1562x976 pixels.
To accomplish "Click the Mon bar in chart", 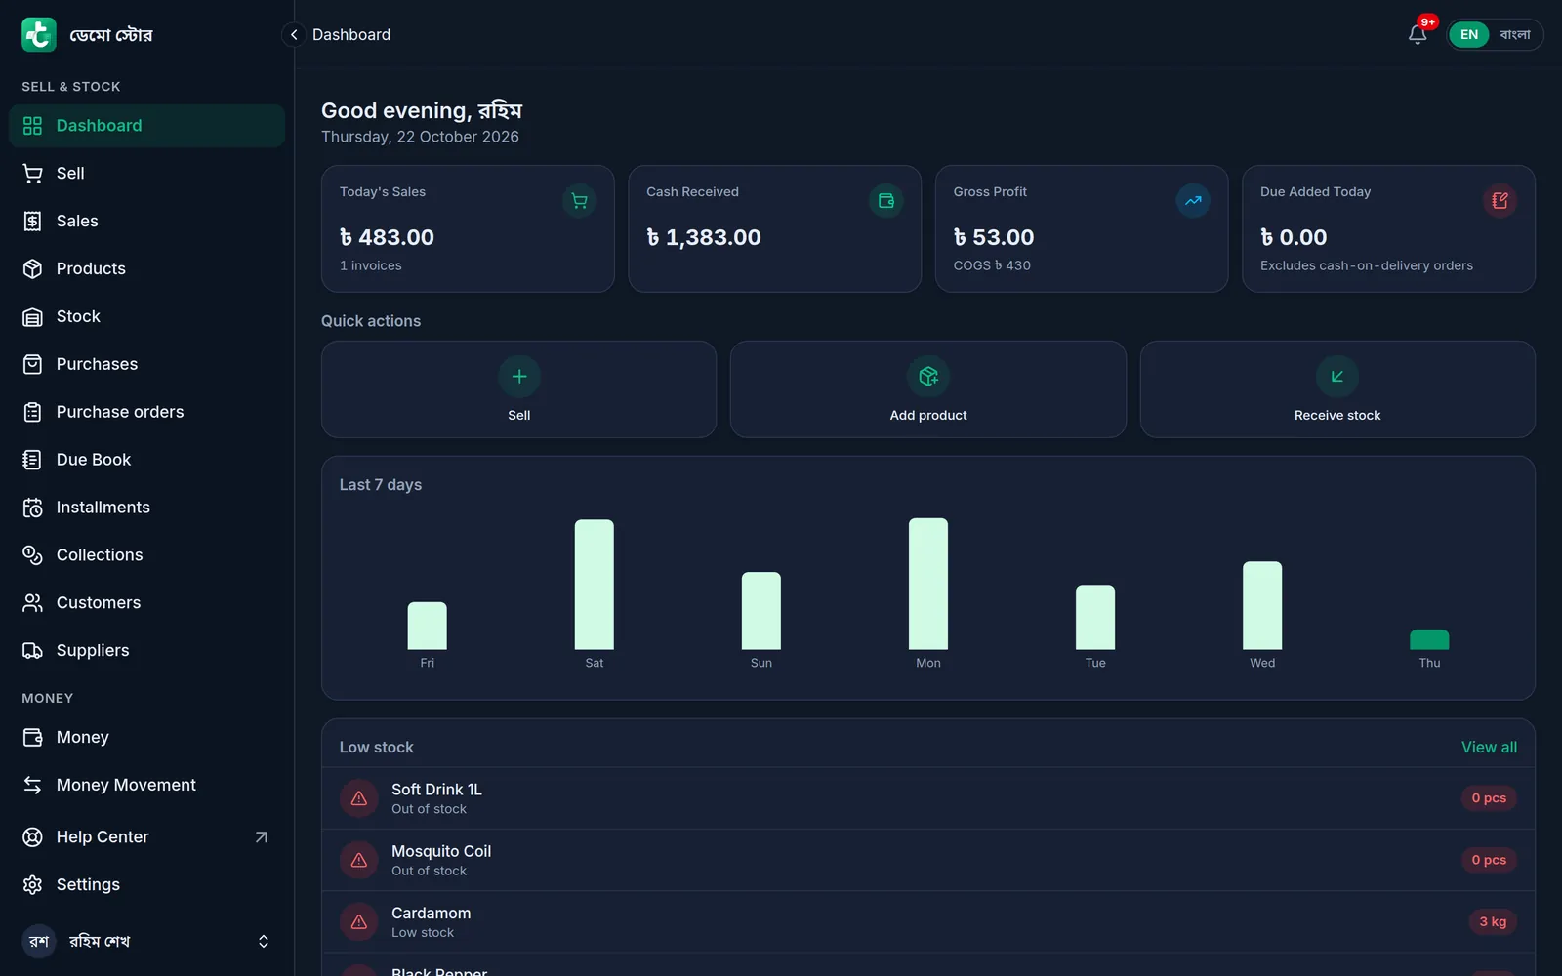I will (x=928, y=584).
